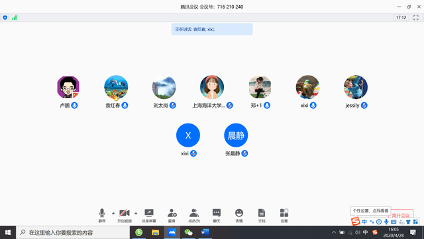This screenshot has width=424, height=239.
Task: Expand audio options arrow beside microphone
Action: 113,214
